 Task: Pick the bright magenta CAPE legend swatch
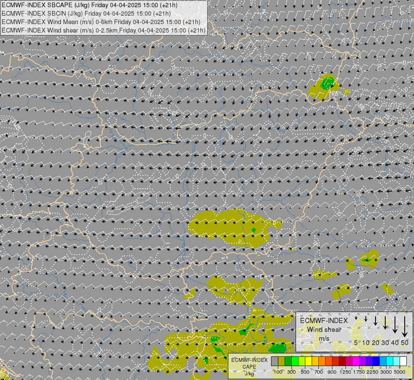356,361
